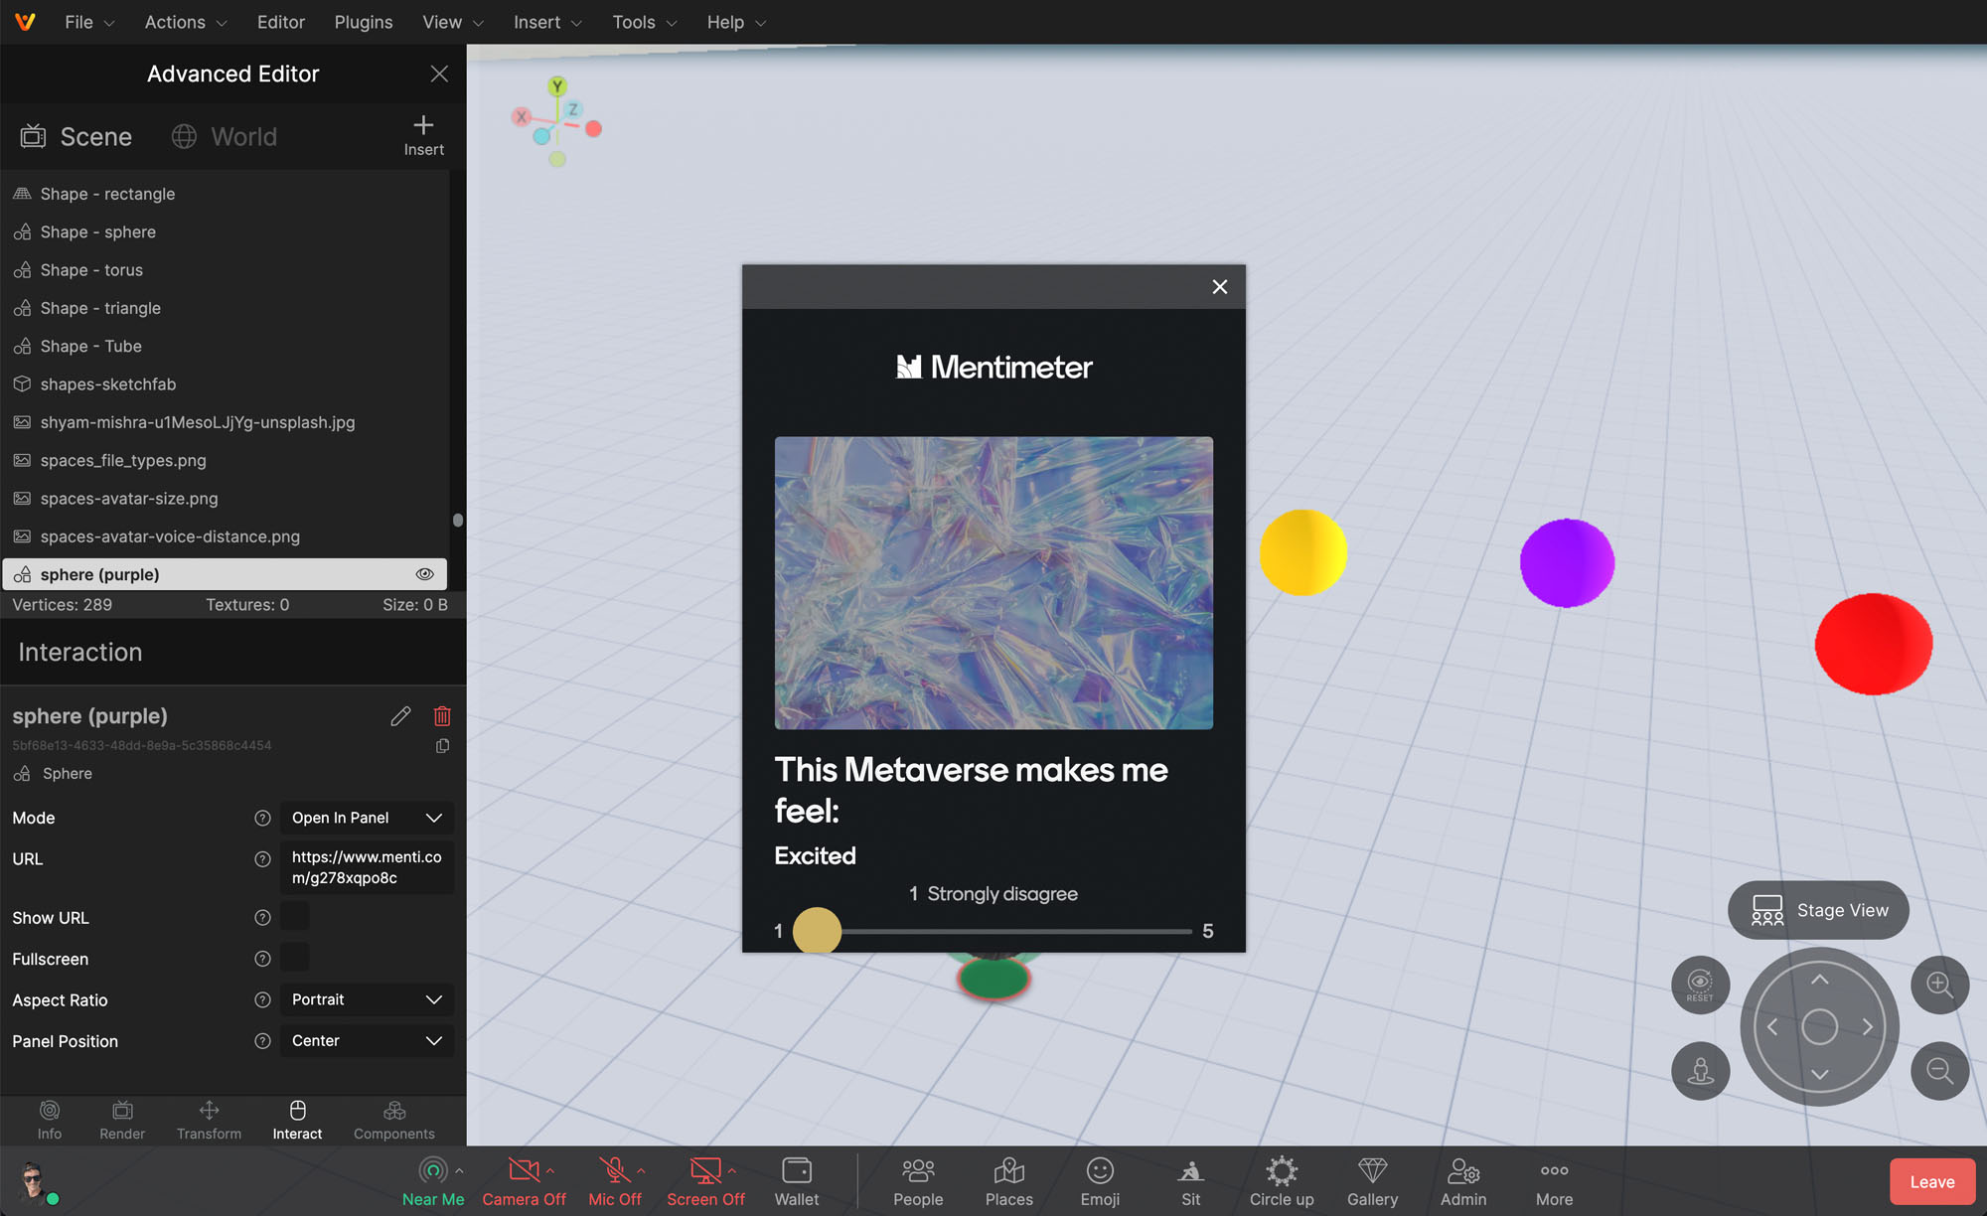Screen dimensions: 1987x1216
Task: Delete sphere (purple) with the red trash icon
Action: coord(442,715)
